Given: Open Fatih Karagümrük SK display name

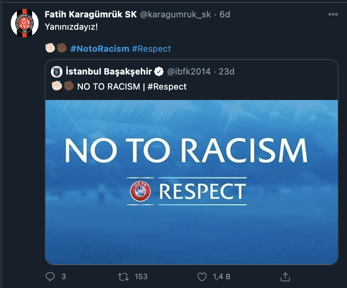Looking at the screenshot, I should coord(91,14).
